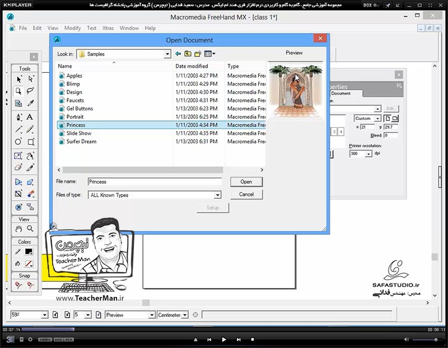This screenshot has height=348, width=448.
Task: Select the Pen tool
Action: tap(18, 117)
